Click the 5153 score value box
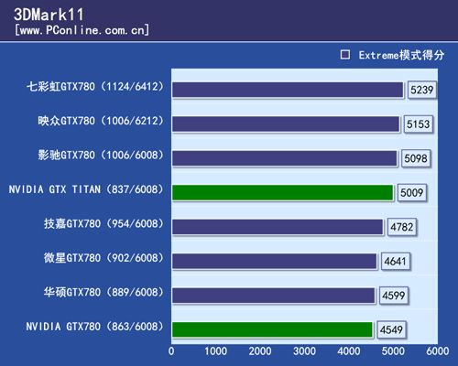The image size is (458, 366). pos(418,124)
